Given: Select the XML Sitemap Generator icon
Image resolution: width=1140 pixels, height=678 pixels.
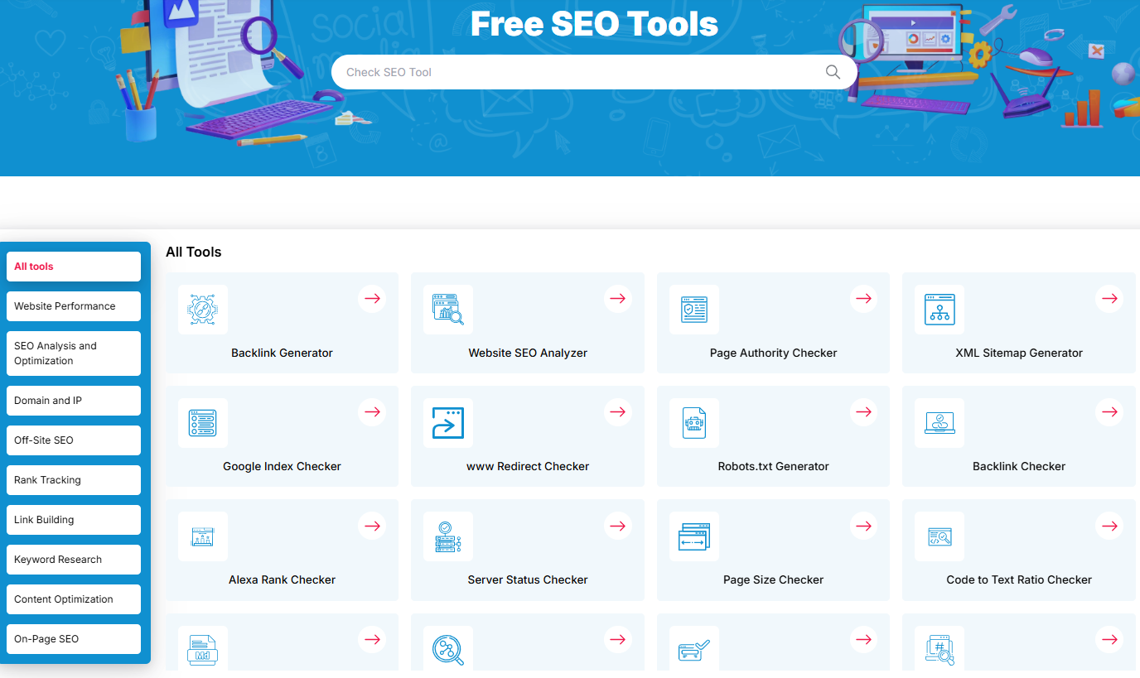Looking at the screenshot, I should [939, 310].
